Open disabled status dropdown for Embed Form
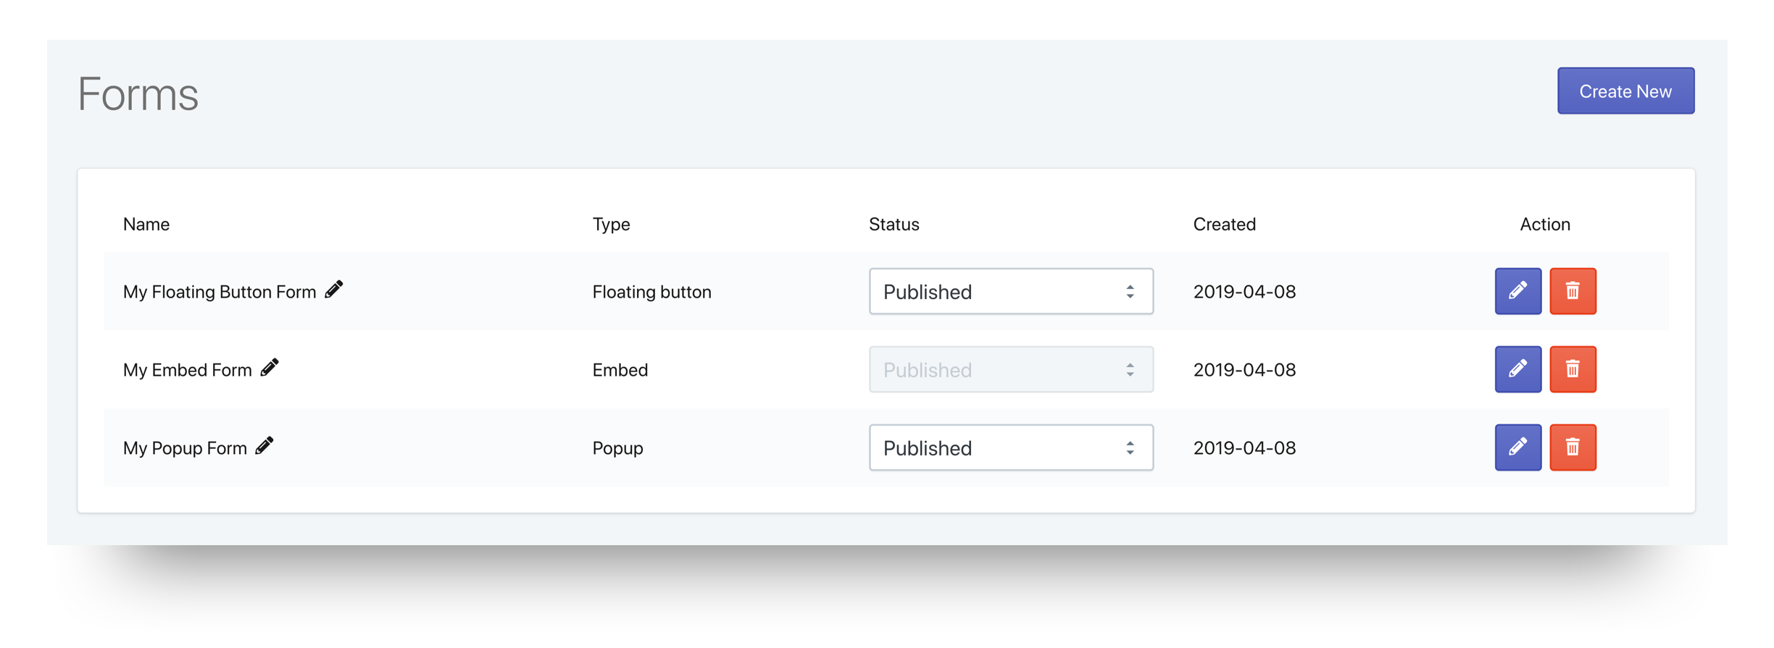The height and width of the screenshot is (648, 1774). (1010, 370)
